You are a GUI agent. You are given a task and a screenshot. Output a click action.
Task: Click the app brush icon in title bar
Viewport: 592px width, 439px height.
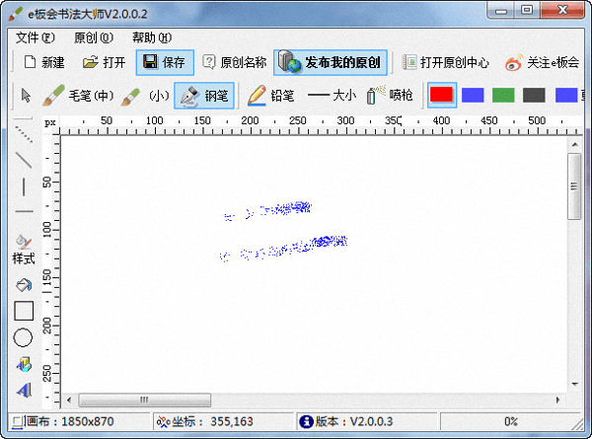point(16,14)
